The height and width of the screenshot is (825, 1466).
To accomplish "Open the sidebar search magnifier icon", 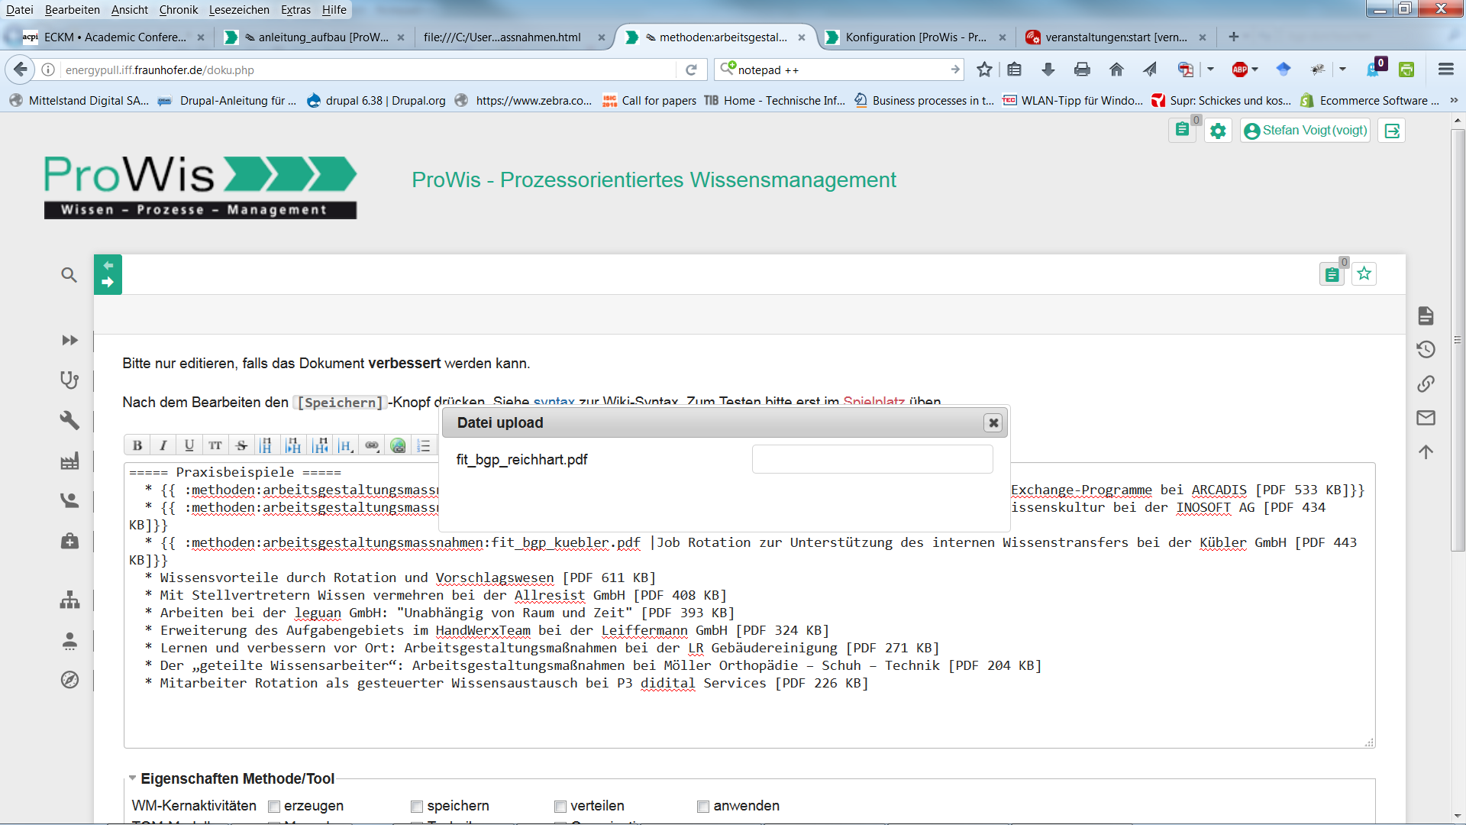I will click(69, 275).
